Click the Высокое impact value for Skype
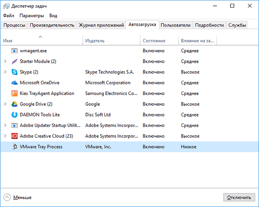 click(190, 72)
